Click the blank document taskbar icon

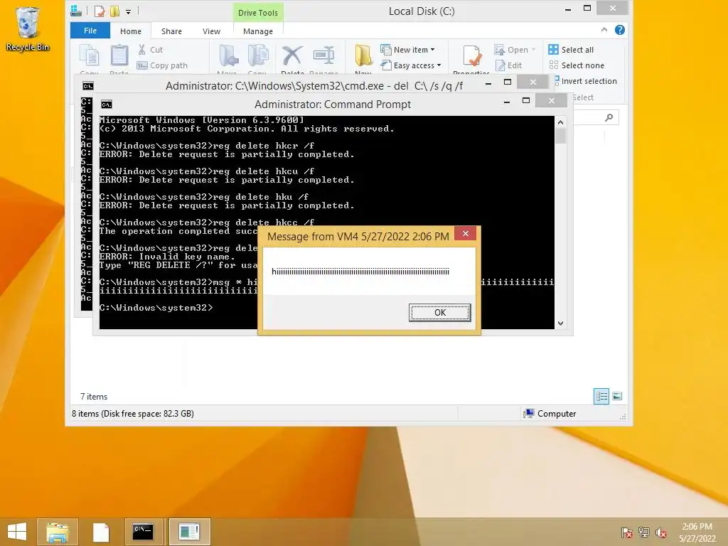[x=101, y=532]
